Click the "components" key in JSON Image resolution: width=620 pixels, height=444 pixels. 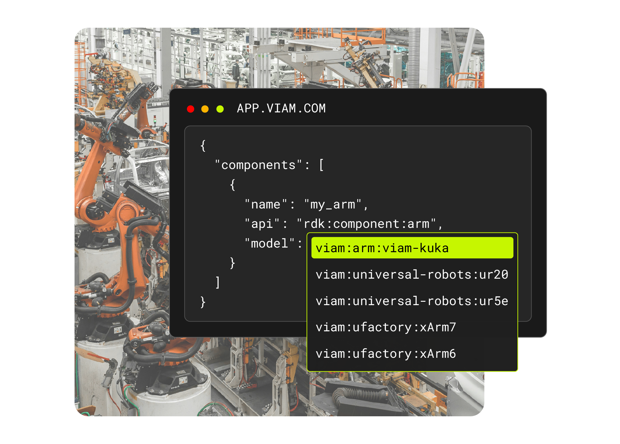click(x=259, y=165)
